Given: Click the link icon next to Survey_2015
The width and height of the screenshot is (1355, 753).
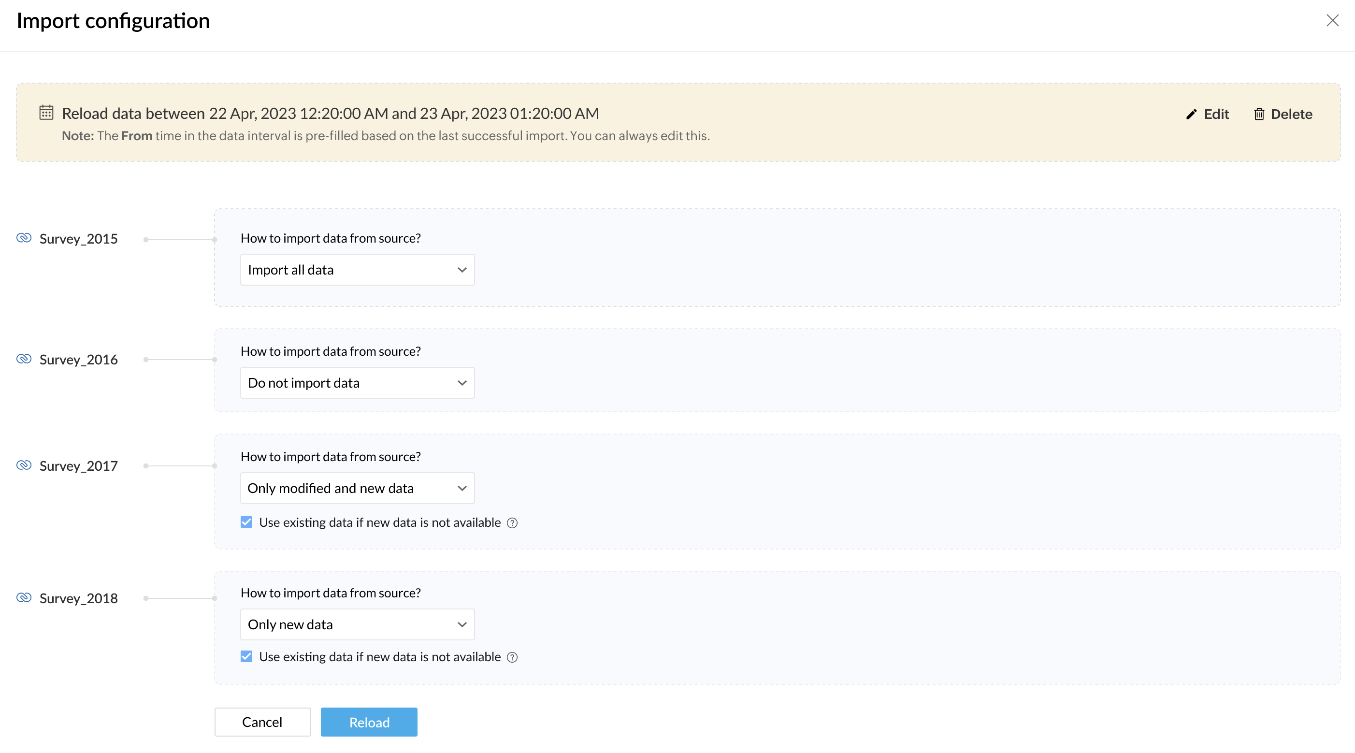Looking at the screenshot, I should [x=24, y=238].
